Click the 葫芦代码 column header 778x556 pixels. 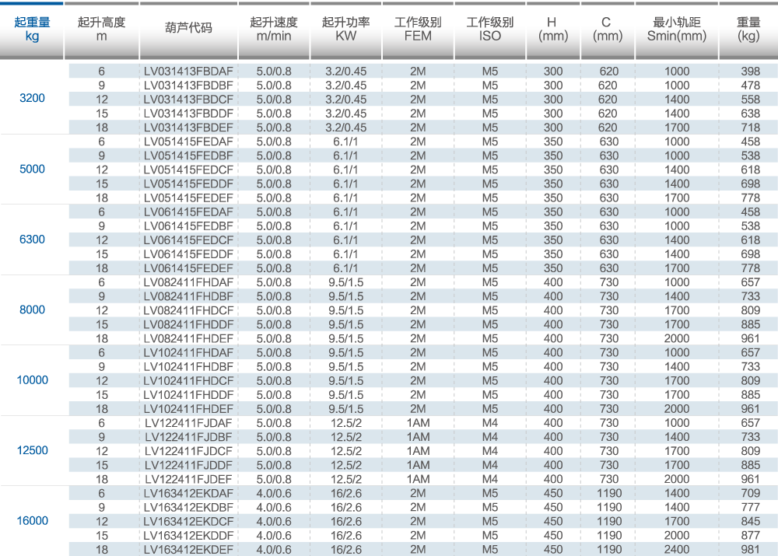pos(188,30)
